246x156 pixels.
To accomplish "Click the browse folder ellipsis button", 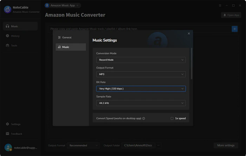I will (158, 145).
